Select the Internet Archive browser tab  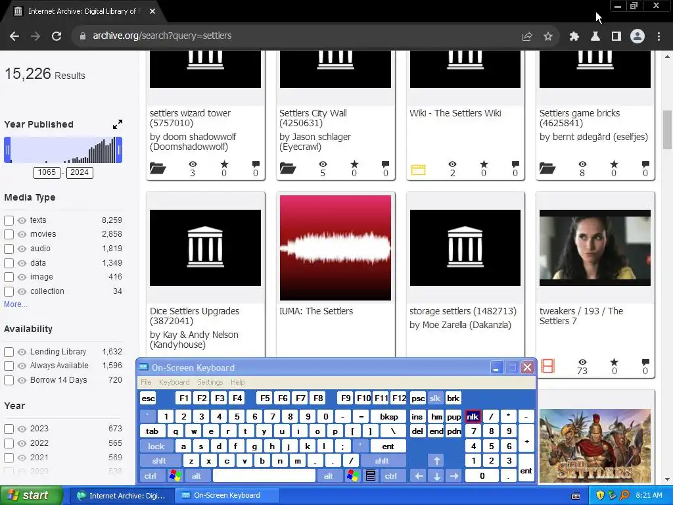(x=84, y=11)
